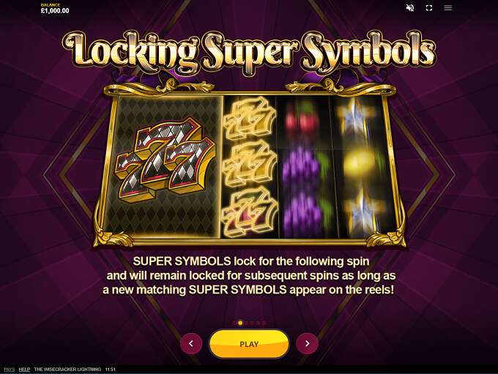Viewport: 498px width, 374px height.
Task: Go to the previous intro slide
Action: (x=191, y=343)
